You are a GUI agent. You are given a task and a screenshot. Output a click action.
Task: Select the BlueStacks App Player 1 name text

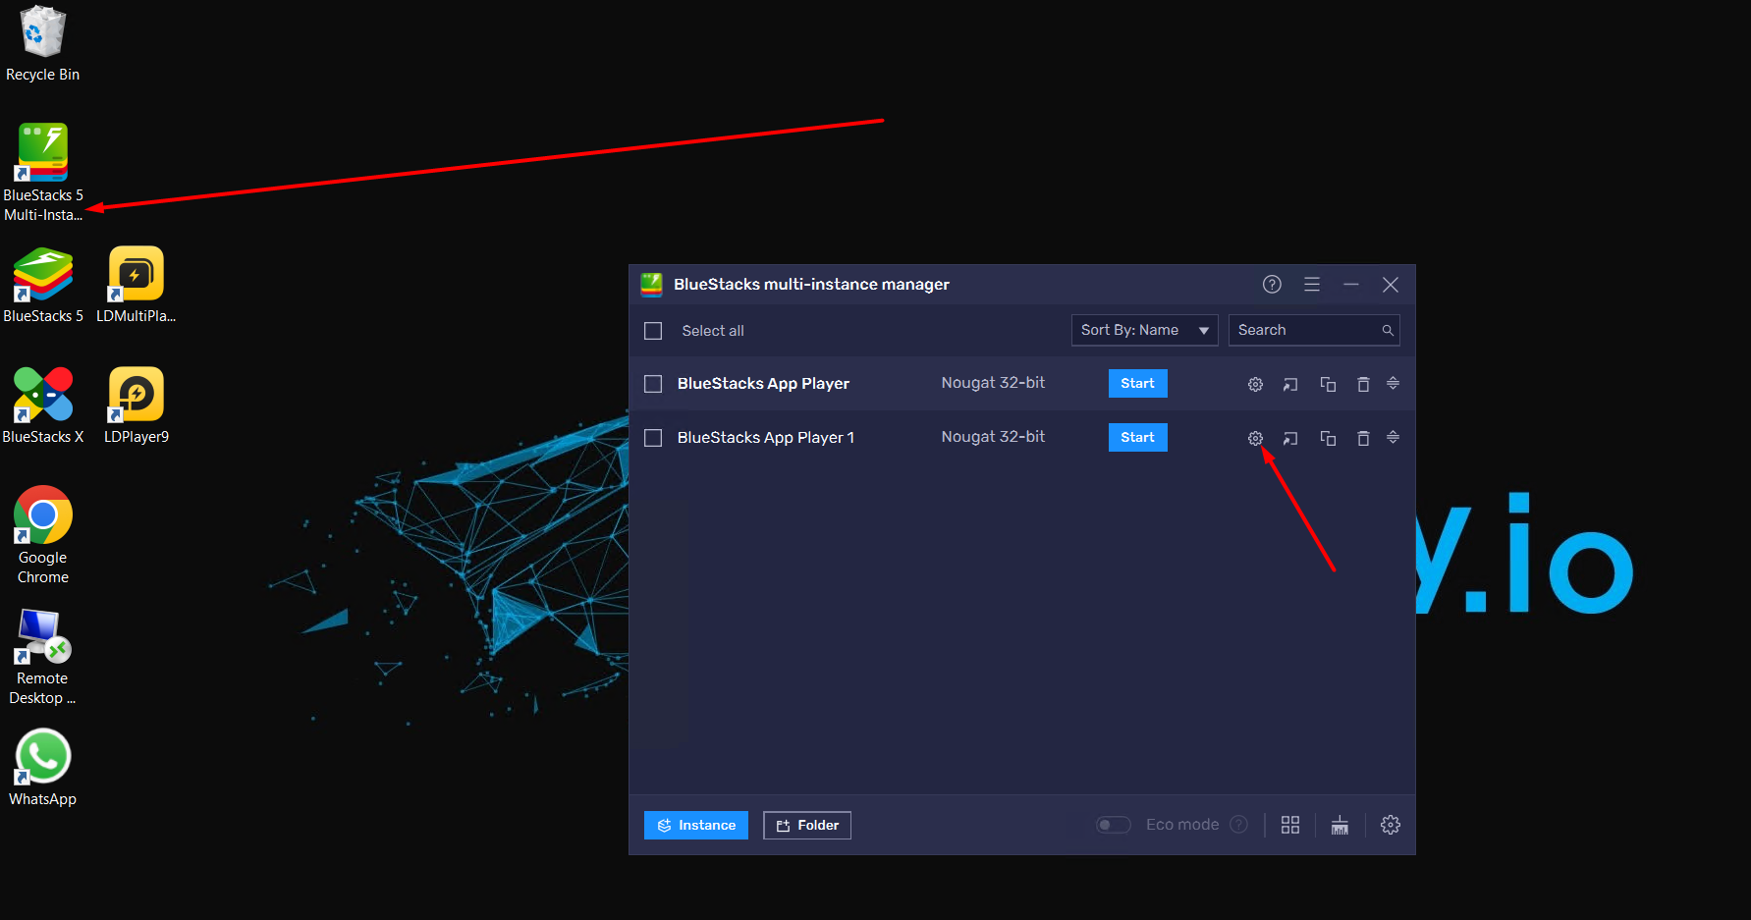(766, 437)
